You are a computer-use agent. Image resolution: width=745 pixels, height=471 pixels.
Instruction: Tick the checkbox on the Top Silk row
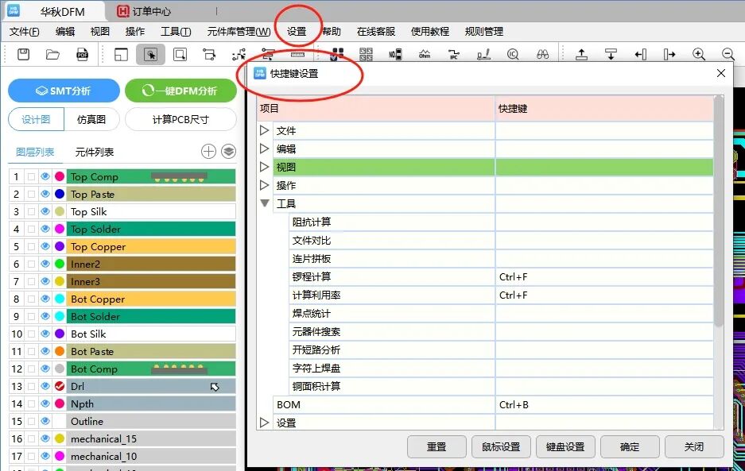[31, 212]
